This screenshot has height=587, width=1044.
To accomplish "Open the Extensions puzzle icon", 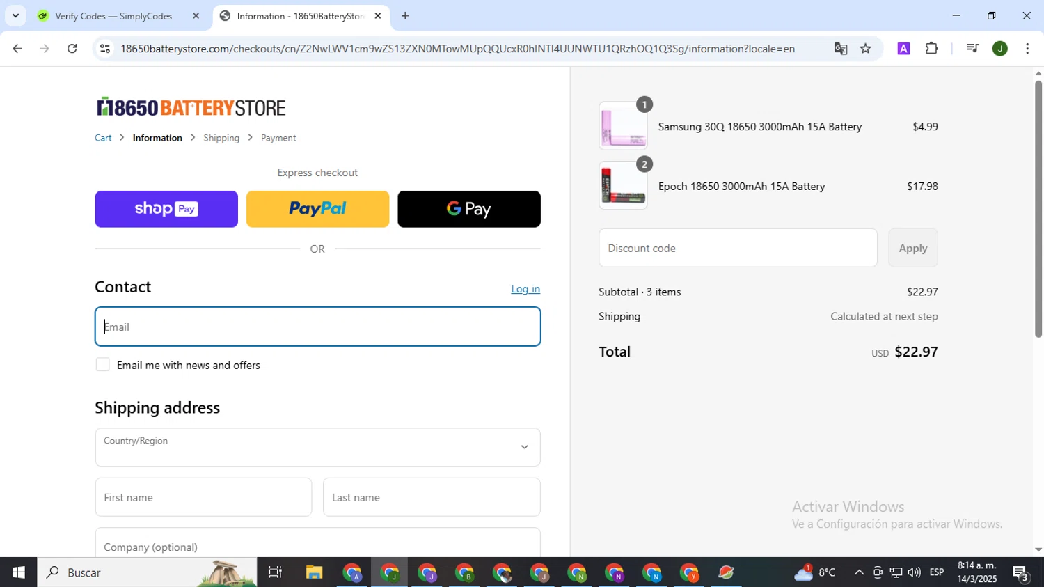I will tap(932, 49).
